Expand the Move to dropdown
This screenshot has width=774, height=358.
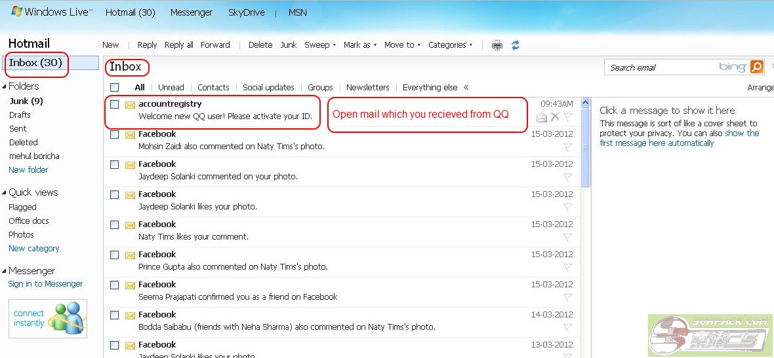[x=402, y=45]
